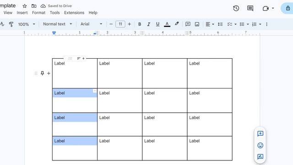Toggle bold formatting
Image resolution: width=293 pixels, height=165 pixels.
tap(140, 24)
